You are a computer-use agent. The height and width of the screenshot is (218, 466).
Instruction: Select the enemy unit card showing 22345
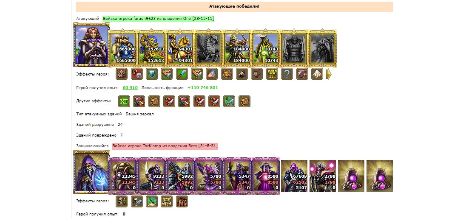[x=123, y=176]
